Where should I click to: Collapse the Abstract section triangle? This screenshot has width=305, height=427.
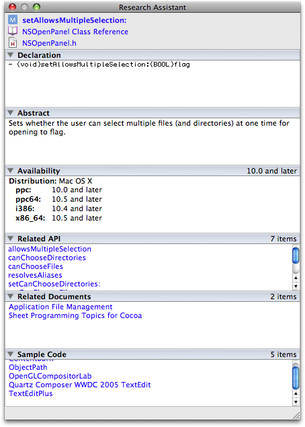pos(11,112)
